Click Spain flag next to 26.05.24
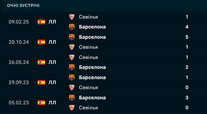Screen dimensions: 207x114 (x=41, y=62)
